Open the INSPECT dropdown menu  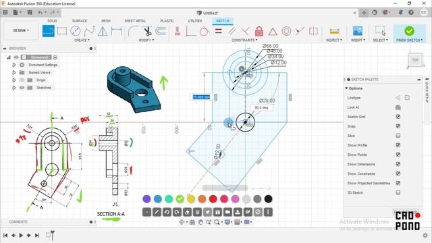pos(334,40)
